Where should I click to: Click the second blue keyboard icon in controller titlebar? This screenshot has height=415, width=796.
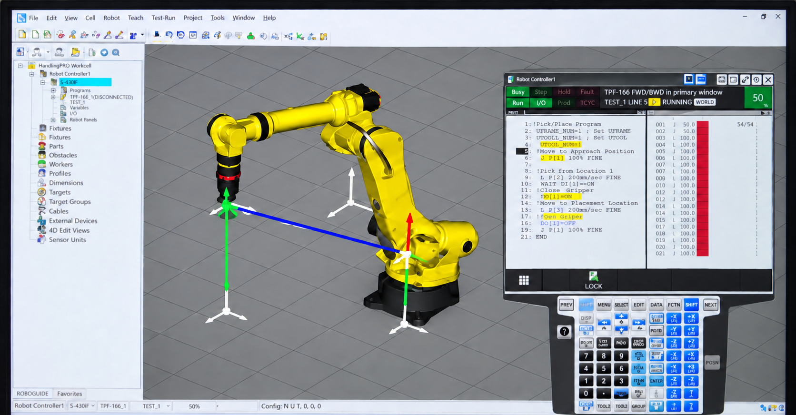701,79
